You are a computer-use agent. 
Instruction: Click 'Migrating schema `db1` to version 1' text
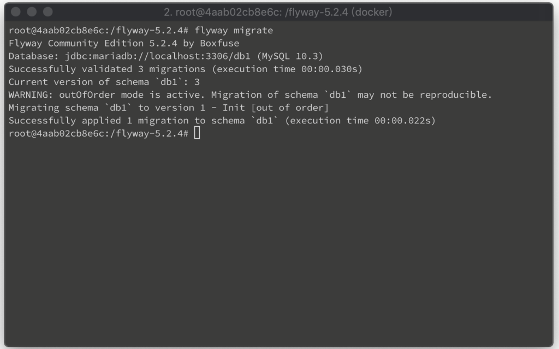(107, 108)
